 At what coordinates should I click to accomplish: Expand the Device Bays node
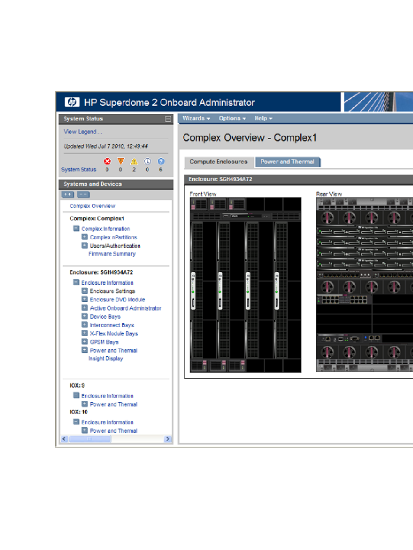tap(85, 316)
